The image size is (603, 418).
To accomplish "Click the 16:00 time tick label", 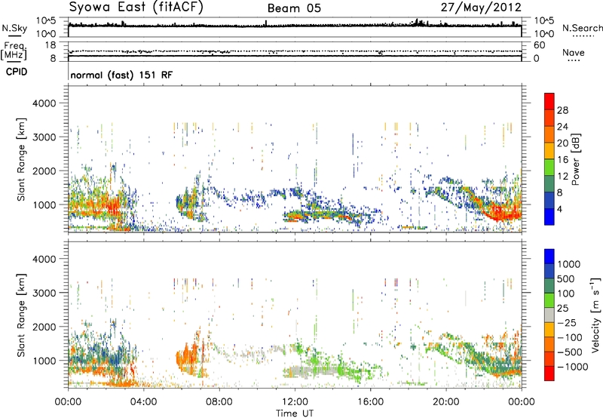I will click(370, 402).
